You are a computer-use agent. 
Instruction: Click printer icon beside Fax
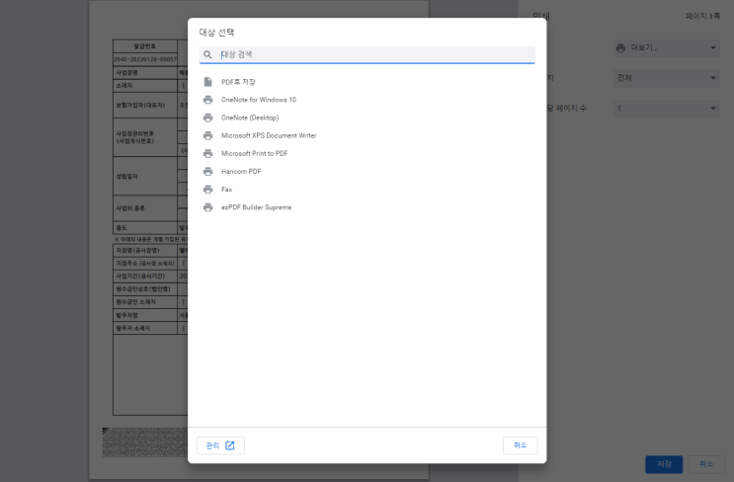point(207,190)
